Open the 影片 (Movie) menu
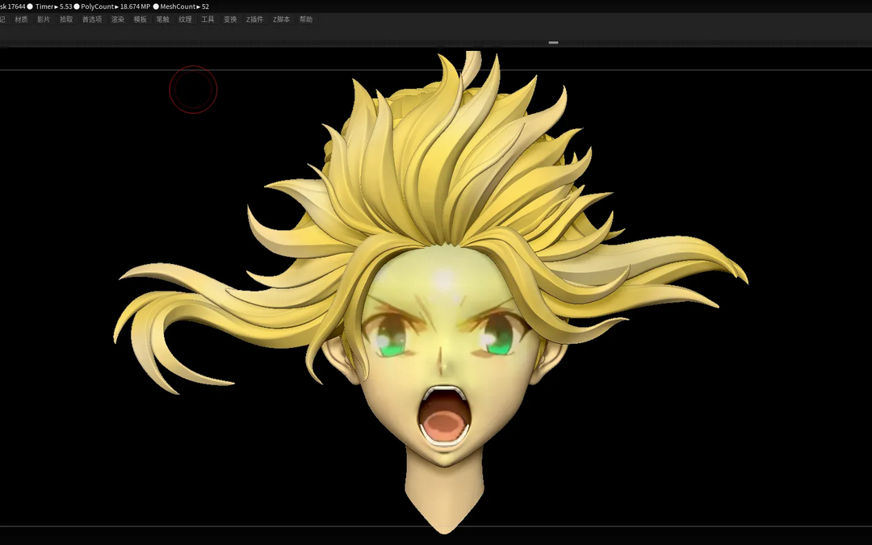872x545 pixels. click(x=44, y=19)
